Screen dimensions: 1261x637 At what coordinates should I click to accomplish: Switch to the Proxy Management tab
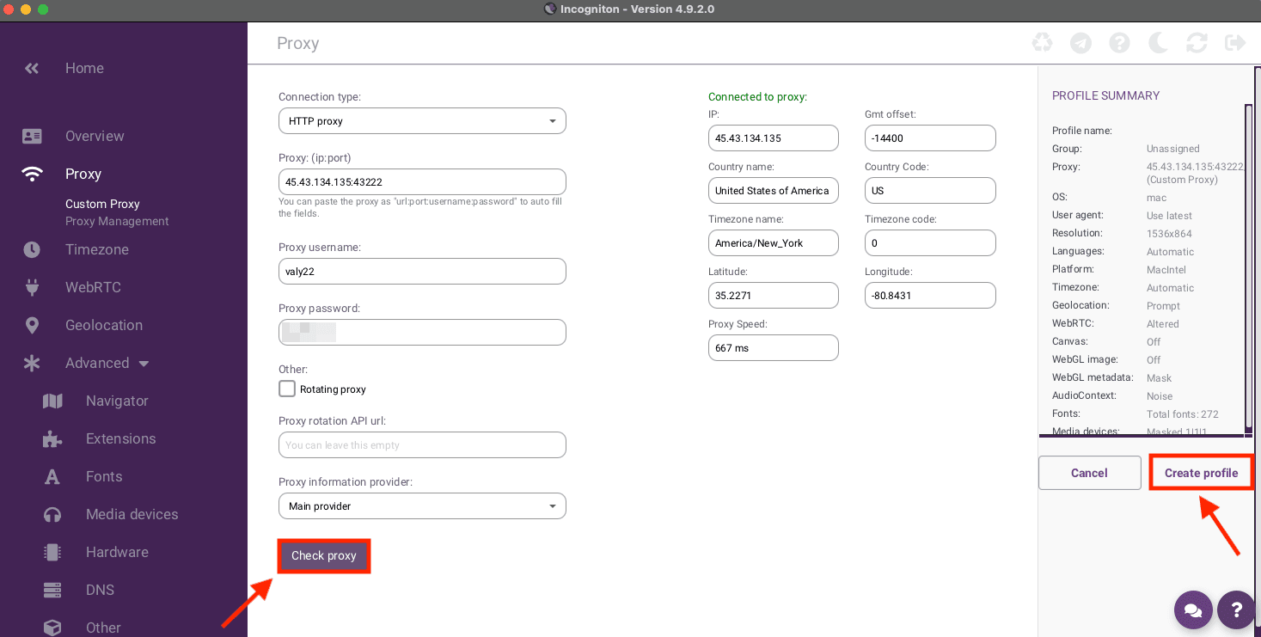(x=116, y=221)
